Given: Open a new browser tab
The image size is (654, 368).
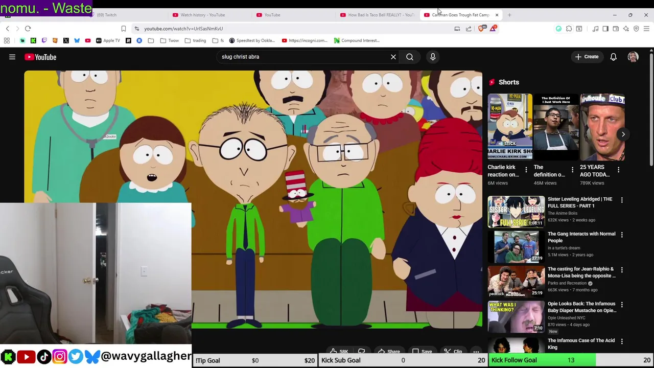Looking at the screenshot, I should pyautogui.click(x=509, y=15).
